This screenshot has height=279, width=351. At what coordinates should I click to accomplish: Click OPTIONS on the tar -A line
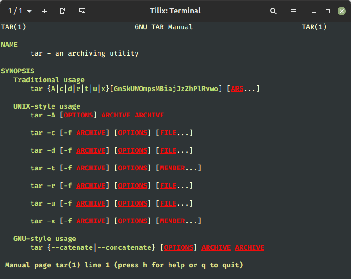coord(78,115)
